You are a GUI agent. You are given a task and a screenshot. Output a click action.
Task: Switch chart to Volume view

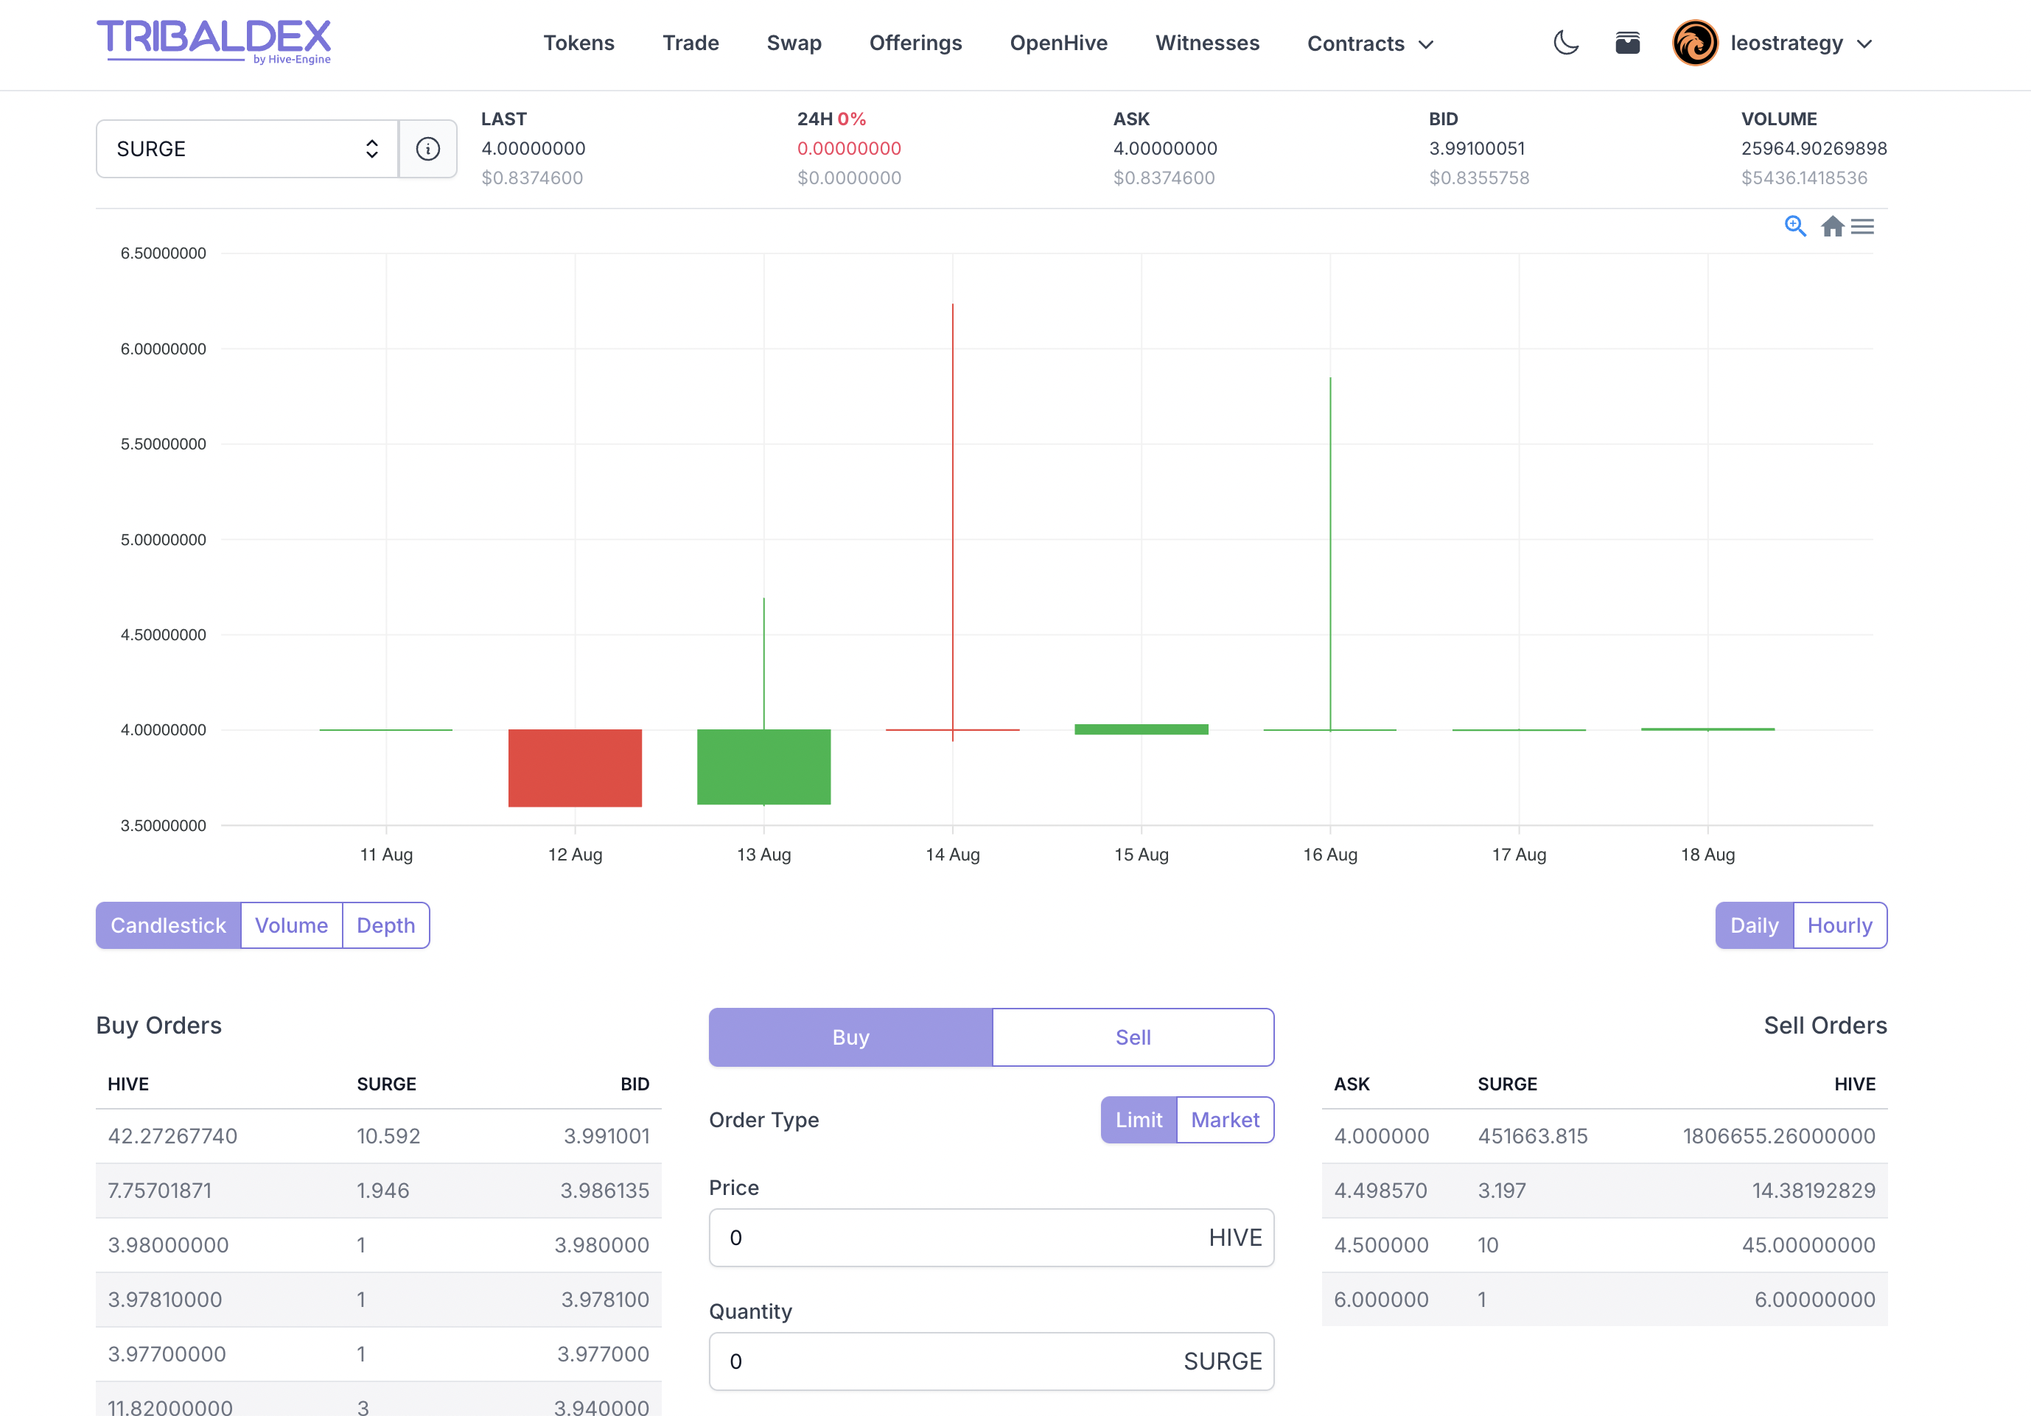click(291, 925)
